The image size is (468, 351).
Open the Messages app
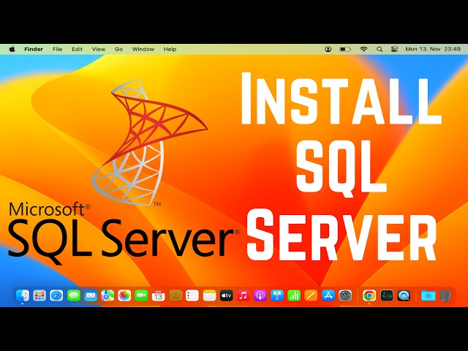coord(73,295)
